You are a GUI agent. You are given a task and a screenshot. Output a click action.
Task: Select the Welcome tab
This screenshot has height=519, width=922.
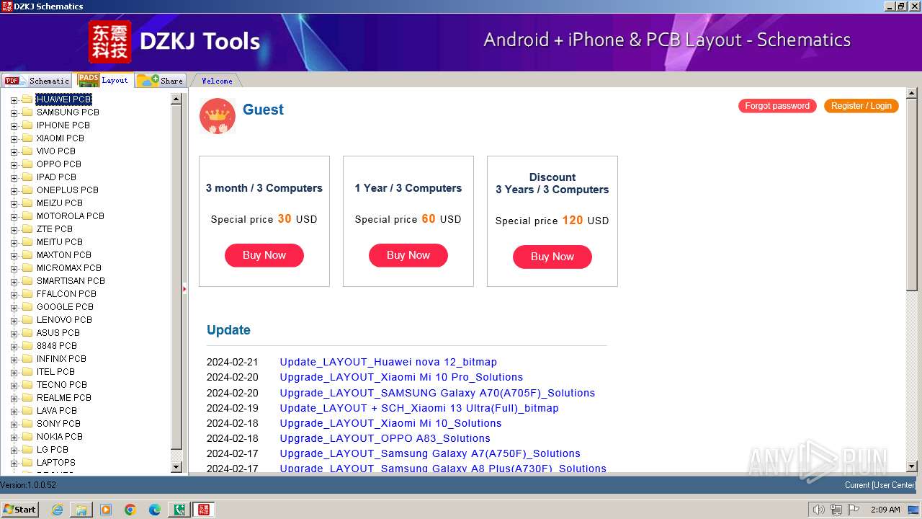coord(216,81)
